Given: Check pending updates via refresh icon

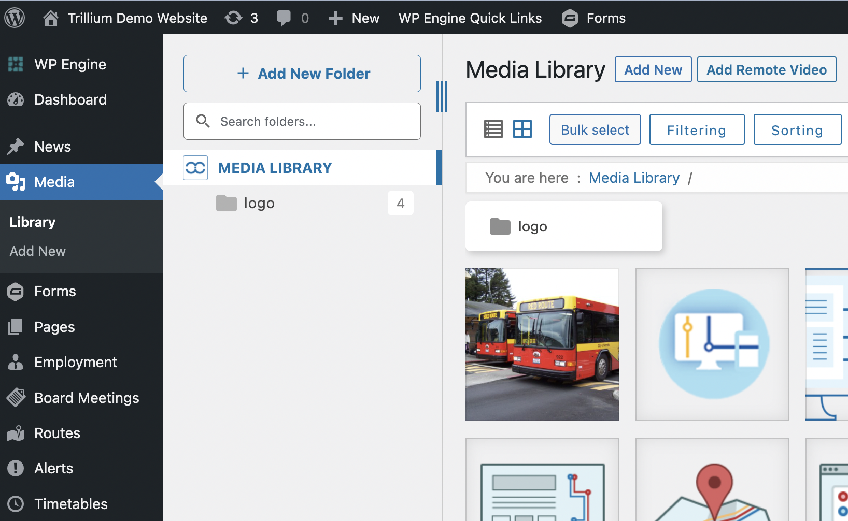Looking at the screenshot, I should tap(233, 17).
